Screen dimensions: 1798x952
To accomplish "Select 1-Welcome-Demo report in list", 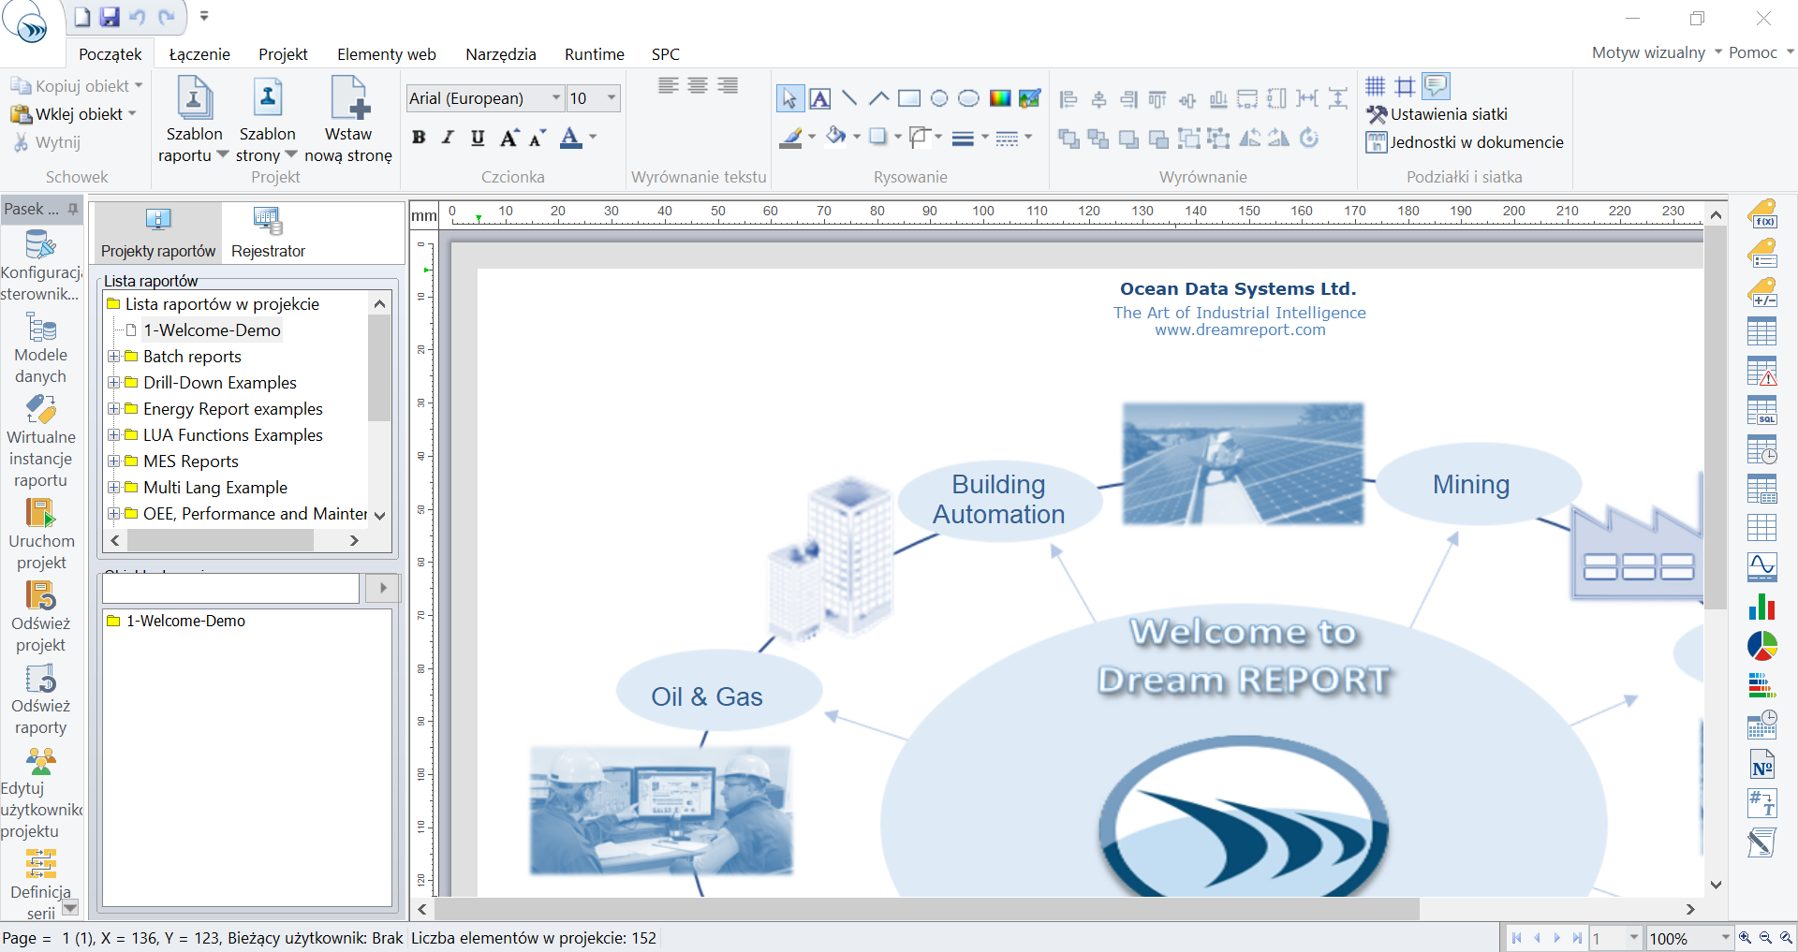I will tap(212, 330).
